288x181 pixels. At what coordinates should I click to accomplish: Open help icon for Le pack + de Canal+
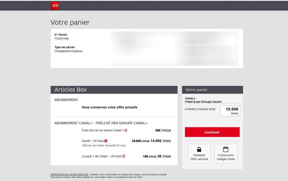click(x=124, y=156)
